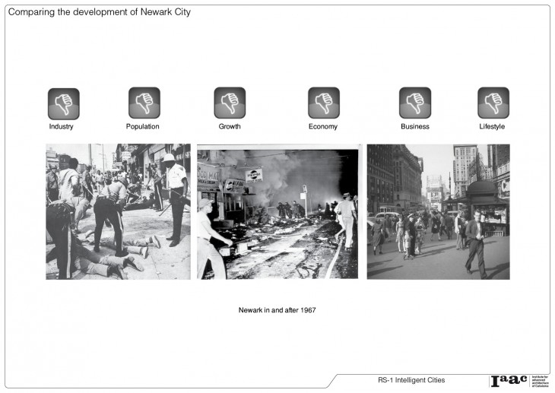The height and width of the screenshot is (393, 555).
Task: Click the Growth label text
Action: pyautogui.click(x=230, y=127)
